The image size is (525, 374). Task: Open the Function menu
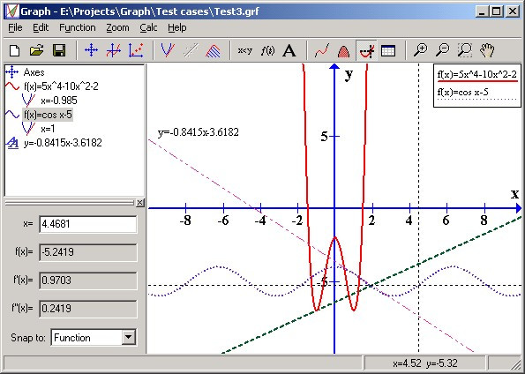[78, 27]
